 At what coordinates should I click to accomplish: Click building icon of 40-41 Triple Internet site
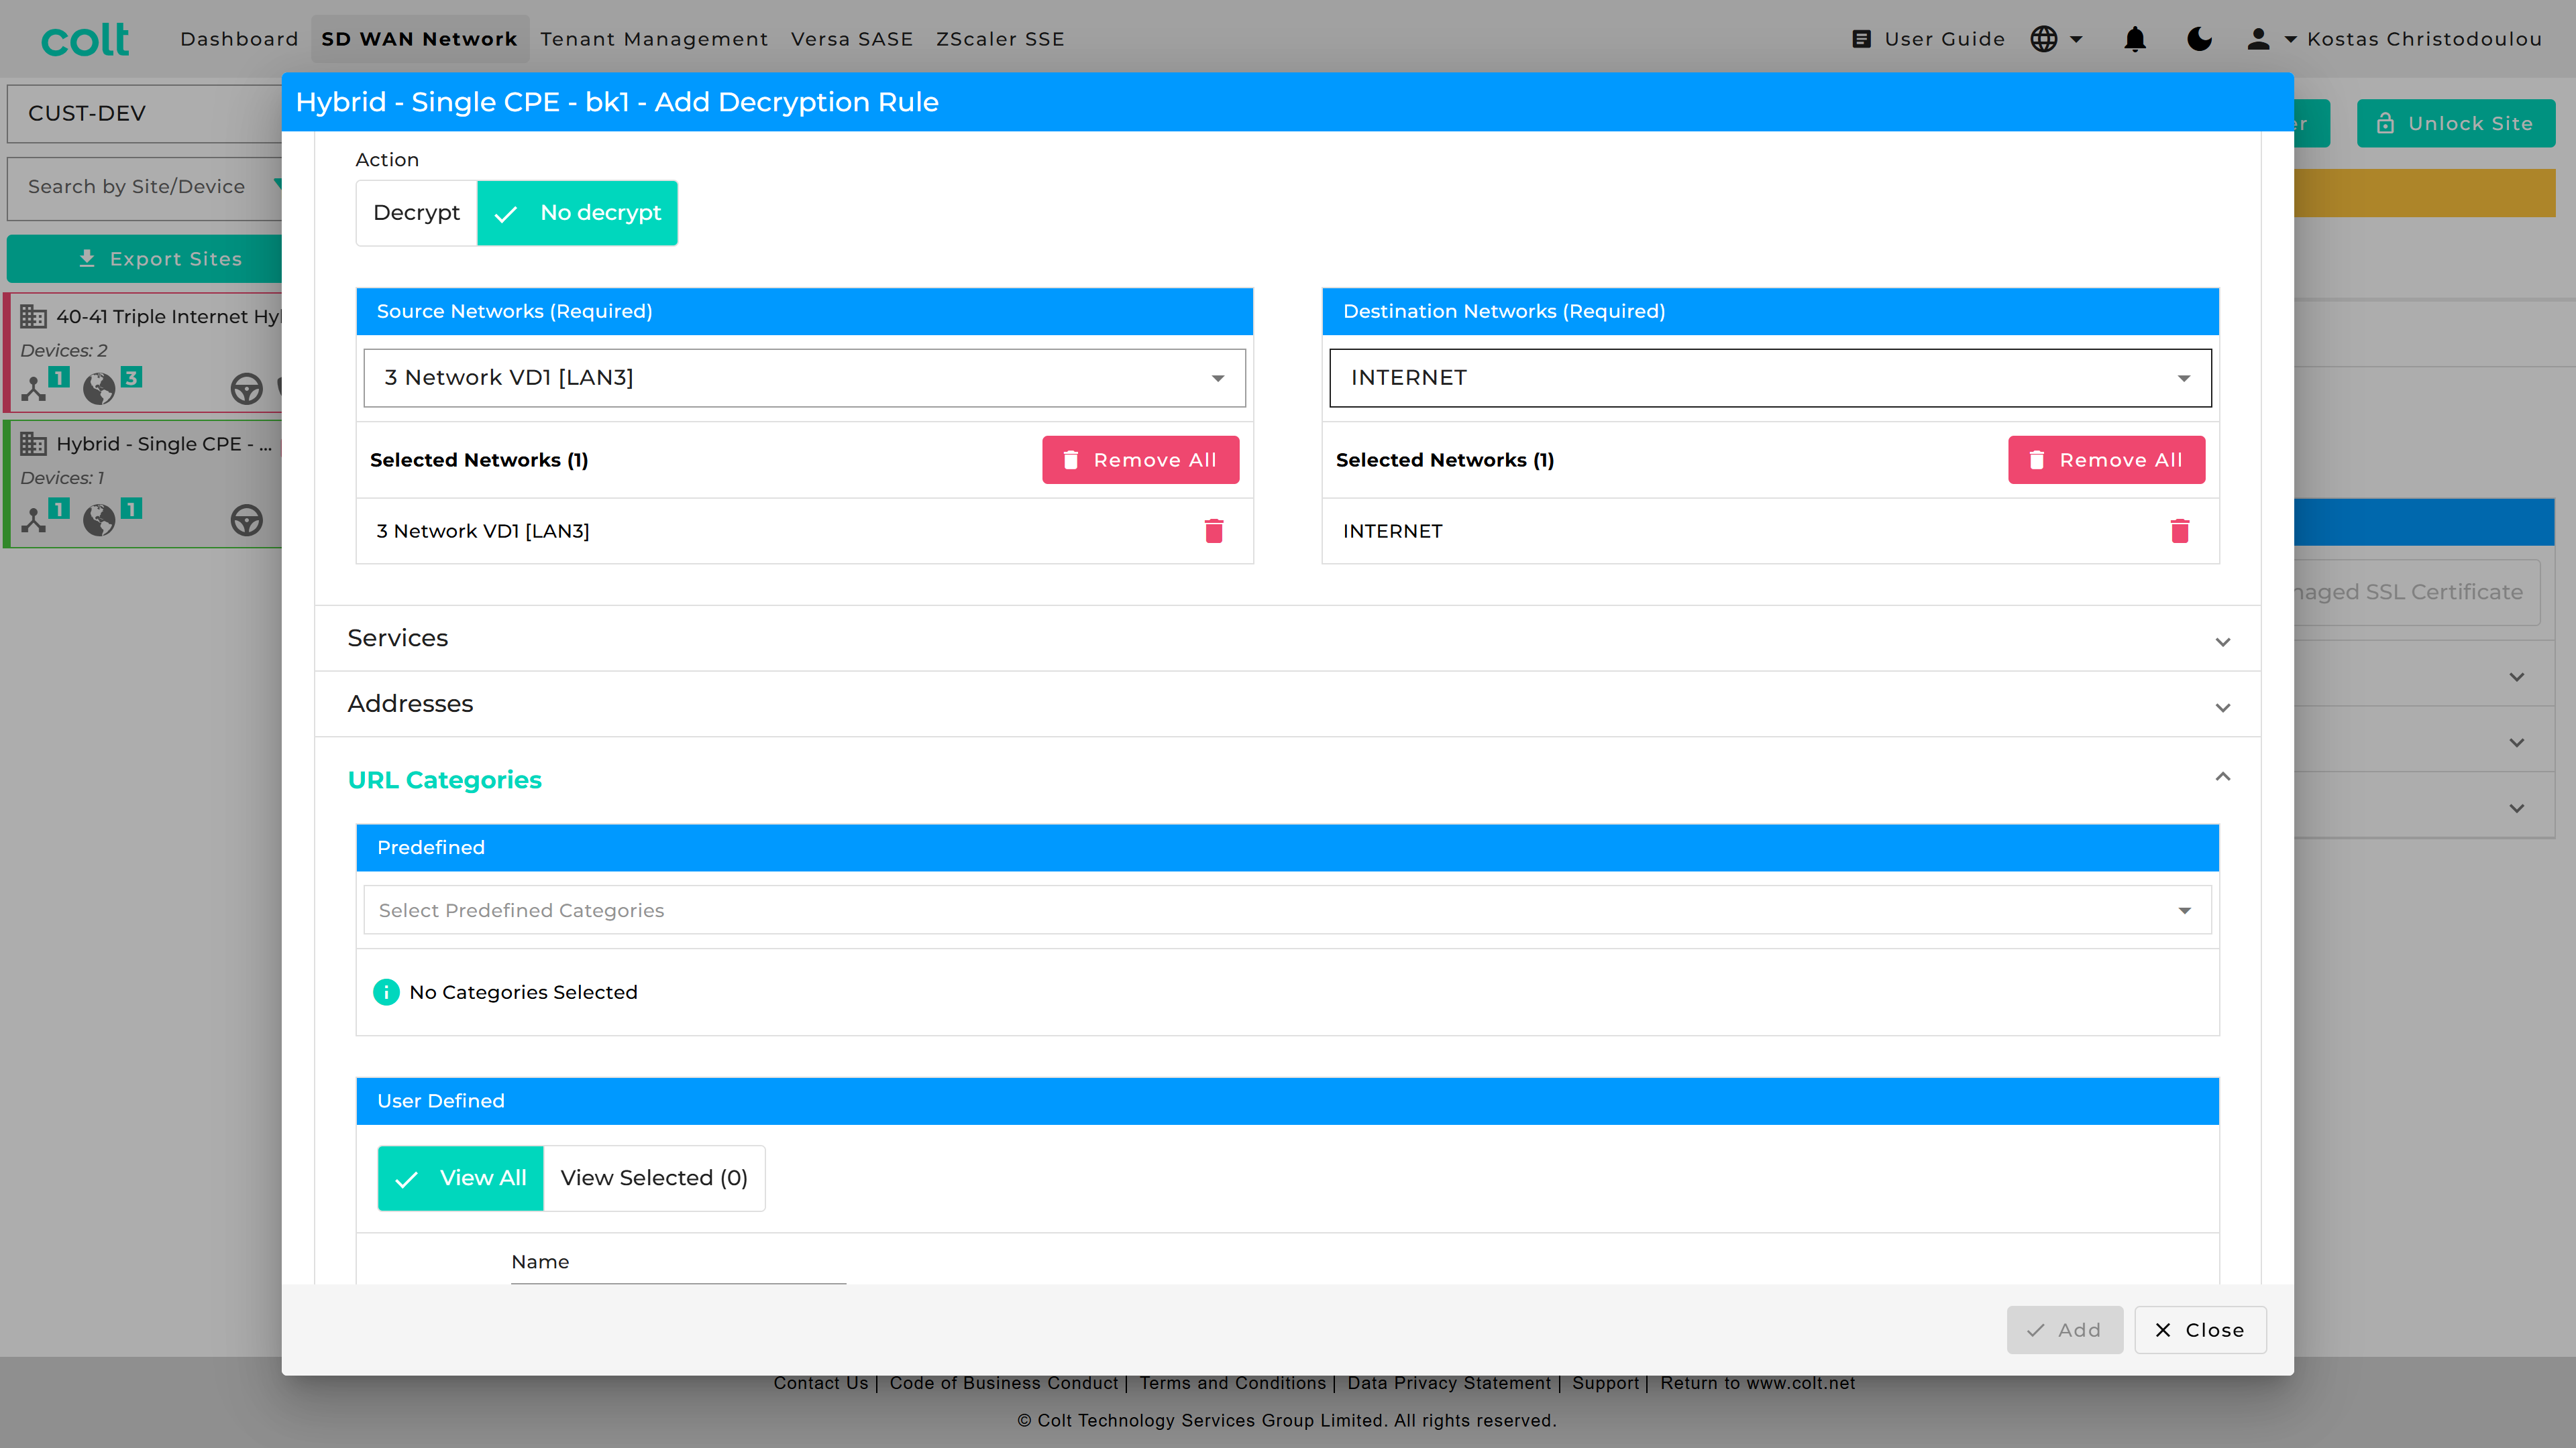pyautogui.click(x=34, y=317)
